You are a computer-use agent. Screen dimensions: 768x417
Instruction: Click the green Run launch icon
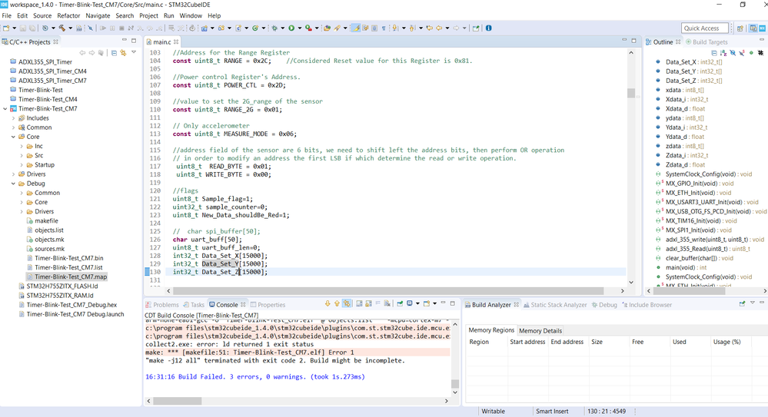pyautogui.click(x=291, y=28)
